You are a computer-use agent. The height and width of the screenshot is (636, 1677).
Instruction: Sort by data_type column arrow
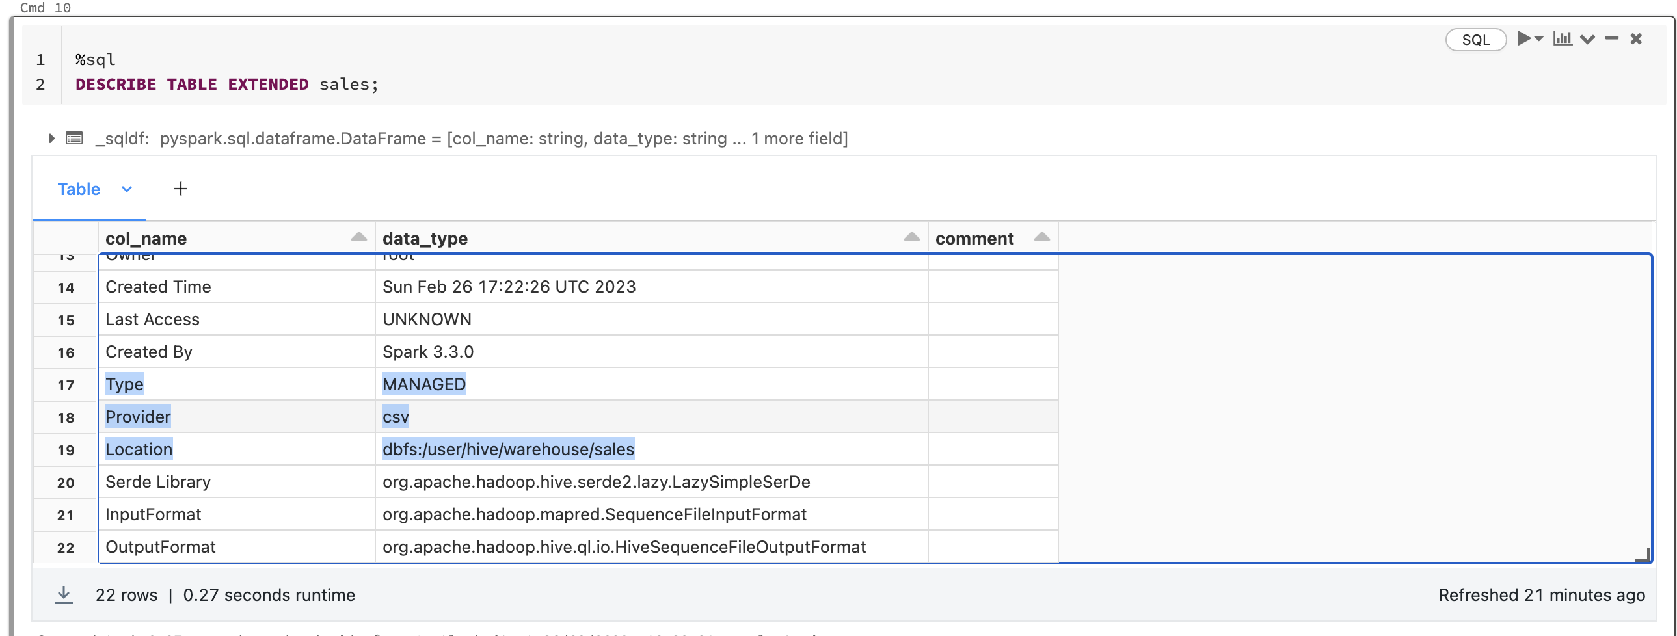(x=911, y=237)
